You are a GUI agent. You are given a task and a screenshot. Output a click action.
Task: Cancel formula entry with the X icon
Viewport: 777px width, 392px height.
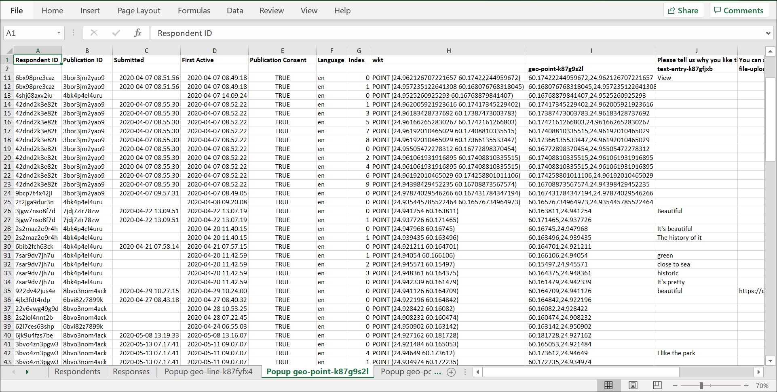tap(94, 33)
